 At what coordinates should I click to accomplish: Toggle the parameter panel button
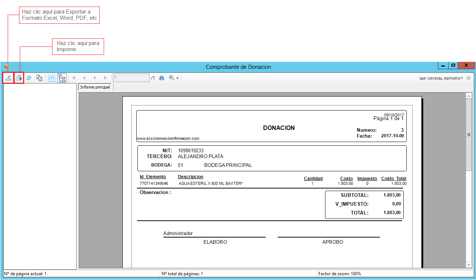click(x=52, y=78)
